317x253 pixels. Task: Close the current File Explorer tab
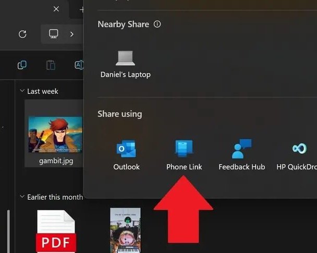(56, 9)
